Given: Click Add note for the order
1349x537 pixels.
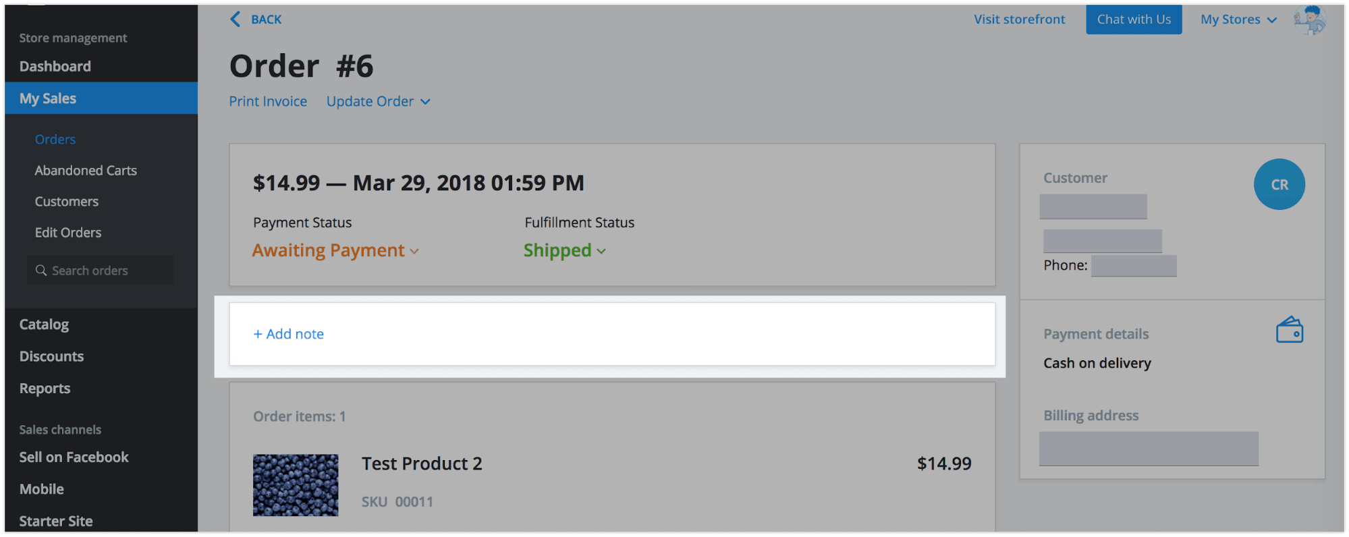Looking at the screenshot, I should pyautogui.click(x=289, y=333).
